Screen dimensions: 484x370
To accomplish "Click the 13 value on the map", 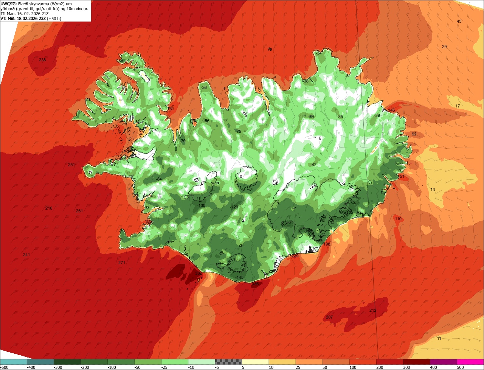I will coord(433,190).
